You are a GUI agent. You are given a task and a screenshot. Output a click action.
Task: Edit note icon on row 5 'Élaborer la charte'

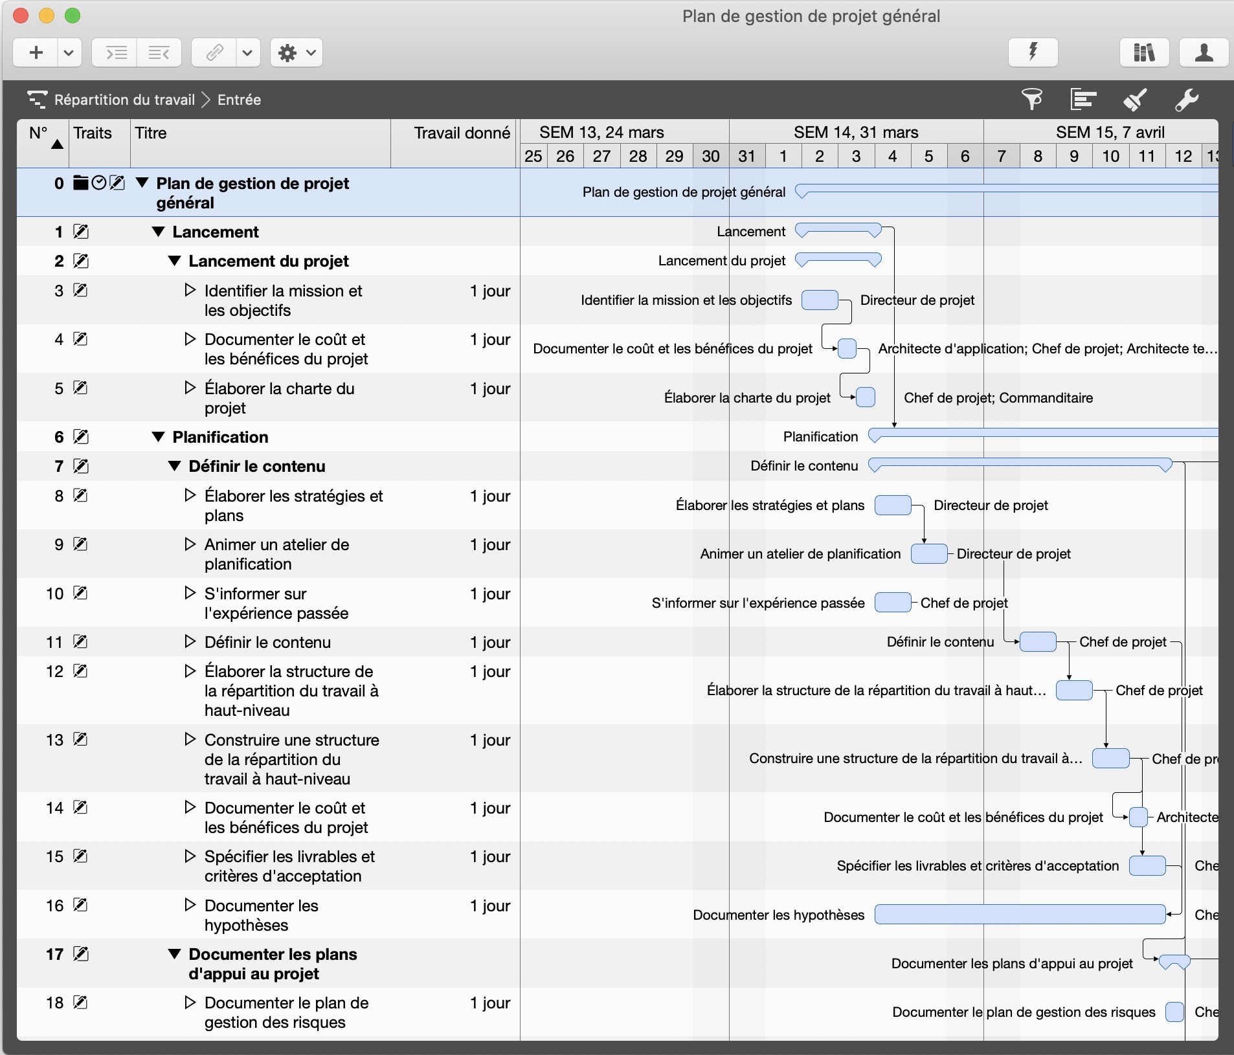(x=79, y=388)
